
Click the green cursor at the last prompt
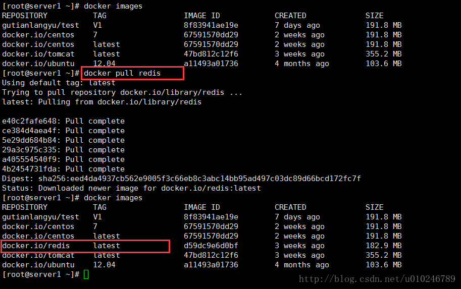(86, 274)
